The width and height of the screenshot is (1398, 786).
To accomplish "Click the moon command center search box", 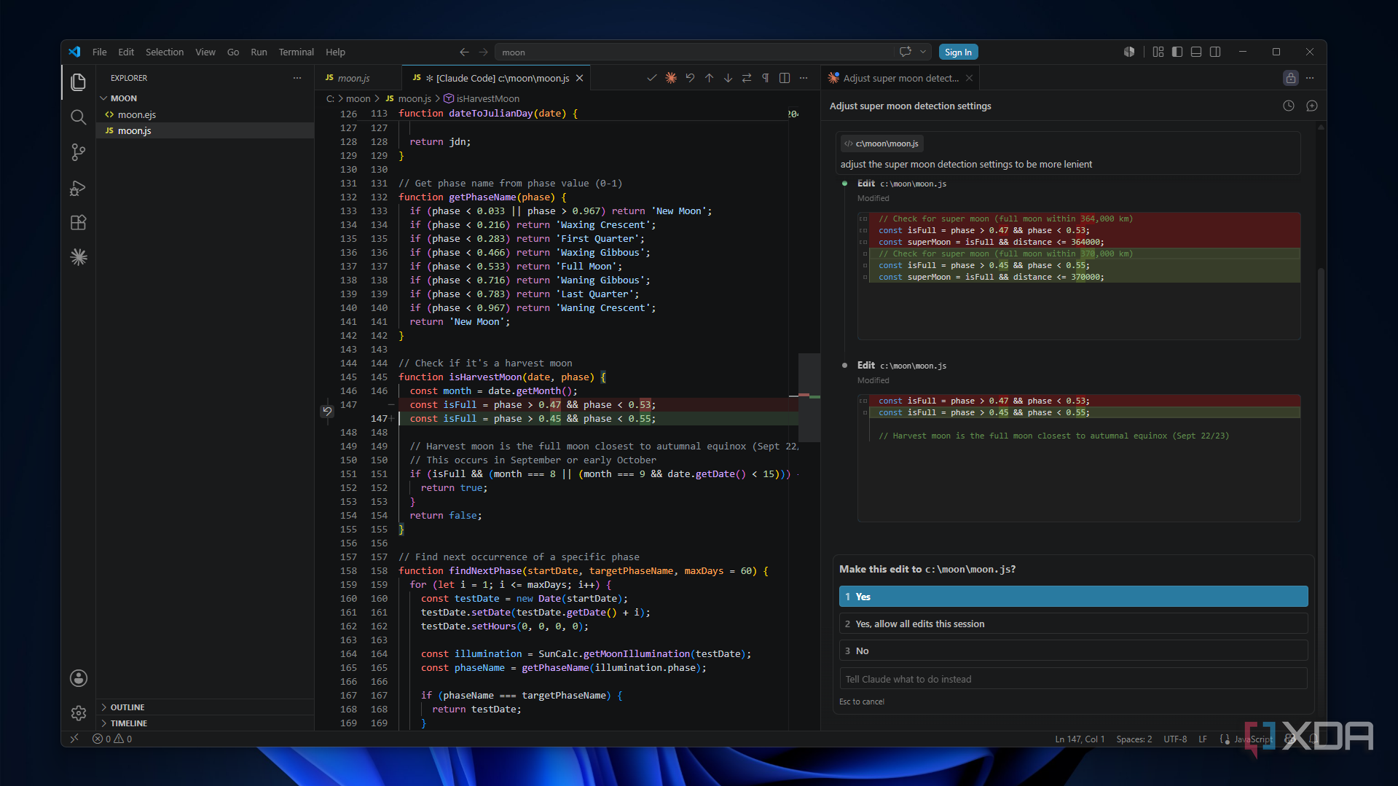I will (694, 52).
